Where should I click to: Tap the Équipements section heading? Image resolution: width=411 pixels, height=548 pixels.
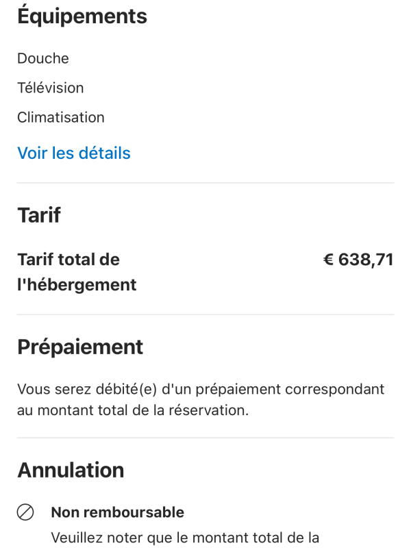click(x=82, y=16)
